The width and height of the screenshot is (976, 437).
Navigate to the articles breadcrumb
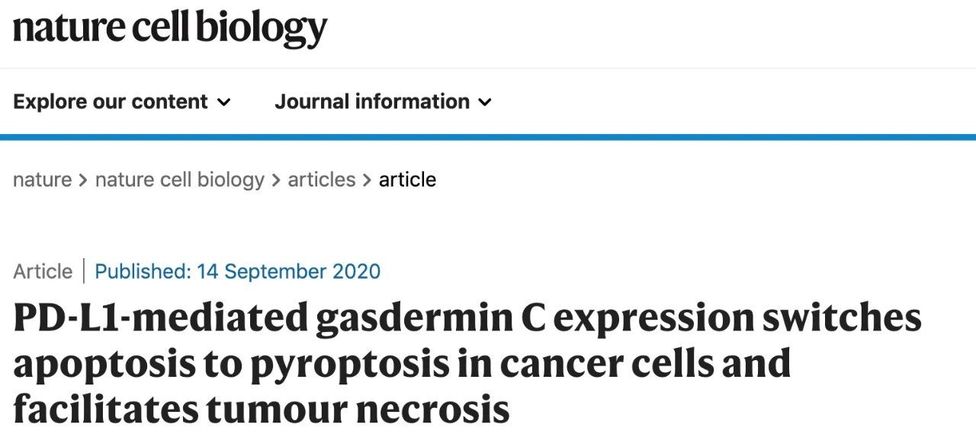tap(322, 180)
